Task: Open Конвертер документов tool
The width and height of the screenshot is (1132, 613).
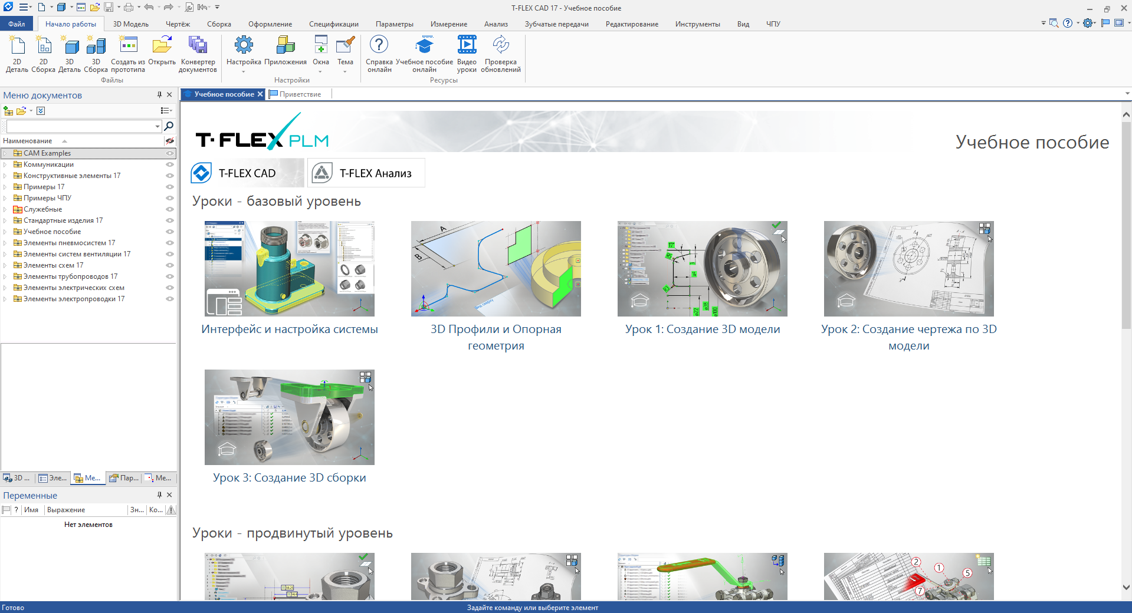Action: (x=198, y=54)
